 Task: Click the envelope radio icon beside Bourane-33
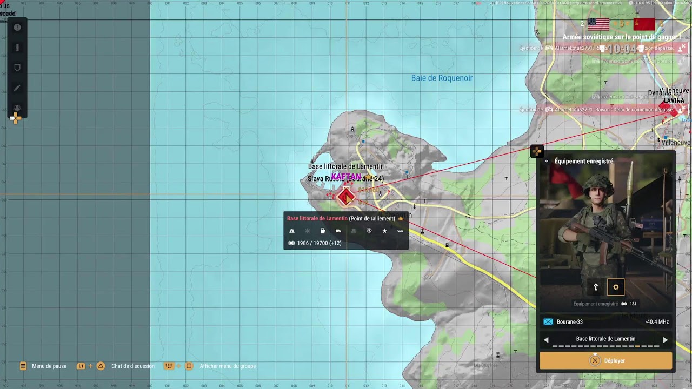(x=548, y=322)
